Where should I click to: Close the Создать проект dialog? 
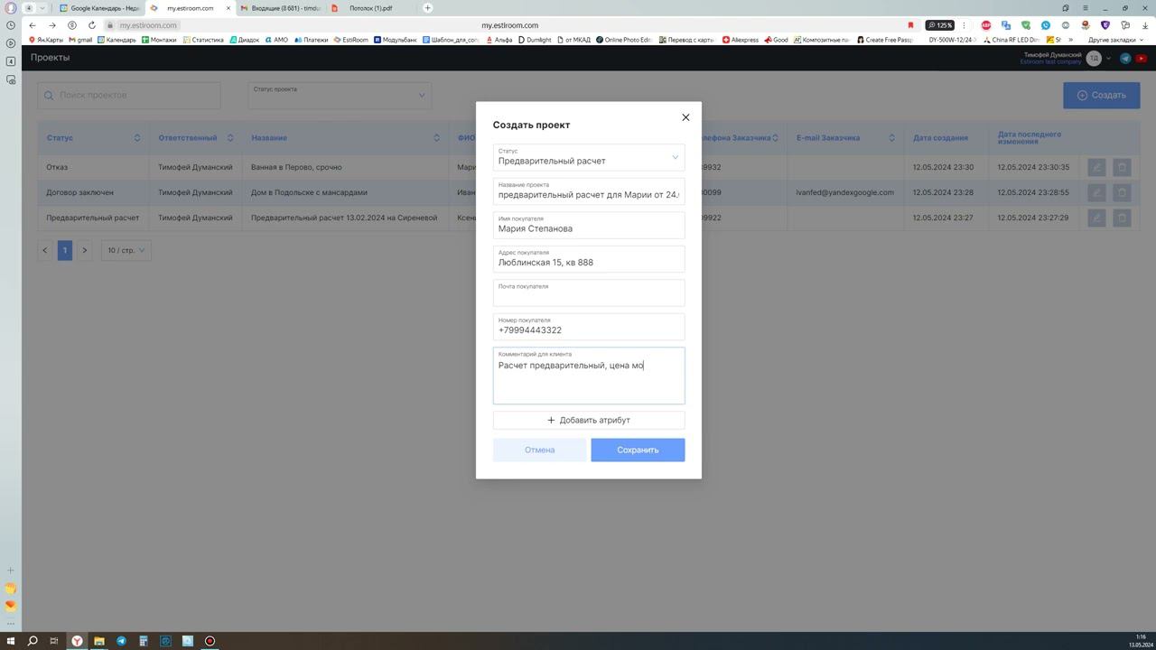(685, 117)
